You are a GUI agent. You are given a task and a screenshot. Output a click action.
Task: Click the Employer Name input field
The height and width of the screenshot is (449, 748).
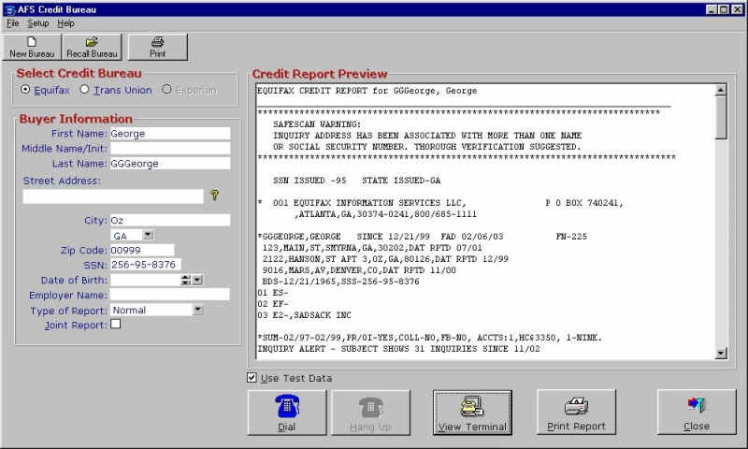click(170, 295)
